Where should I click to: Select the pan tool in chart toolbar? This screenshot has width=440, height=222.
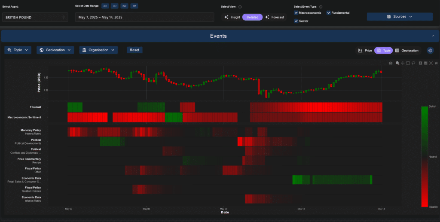pyautogui.click(x=403, y=63)
